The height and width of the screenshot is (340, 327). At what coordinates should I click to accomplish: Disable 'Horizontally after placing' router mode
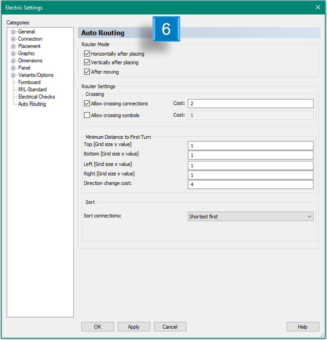(x=87, y=53)
